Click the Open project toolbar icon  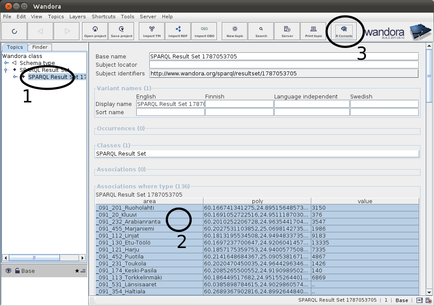[x=95, y=31]
